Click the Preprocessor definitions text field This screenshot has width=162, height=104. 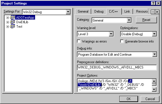click(x=117, y=67)
